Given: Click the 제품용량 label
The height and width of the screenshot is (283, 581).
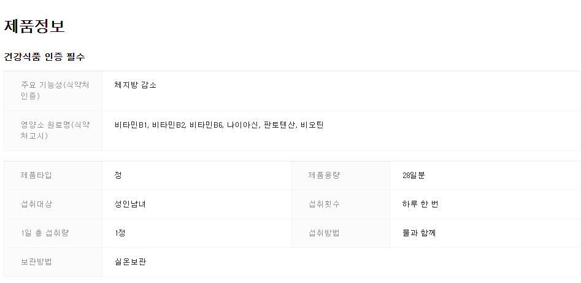Looking at the screenshot, I should [324, 175].
